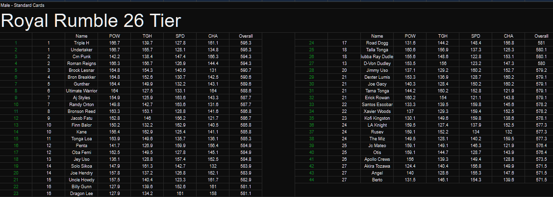Select the Solo Sikoa name cell
Image resolution: width=553 pixels, height=197 pixels.
pyautogui.click(x=81, y=166)
